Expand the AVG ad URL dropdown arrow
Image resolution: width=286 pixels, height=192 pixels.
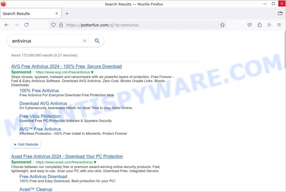[92, 72]
